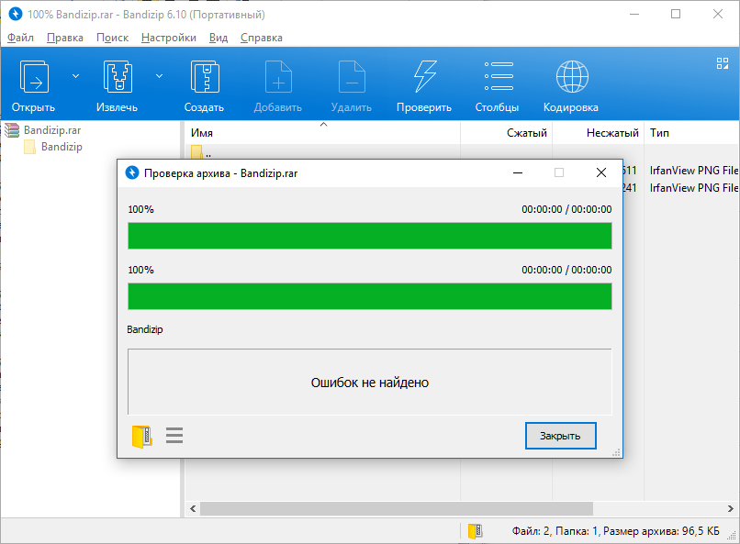Minimize the Проверка архива dialog
Image resolution: width=740 pixels, height=544 pixels.
click(518, 173)
